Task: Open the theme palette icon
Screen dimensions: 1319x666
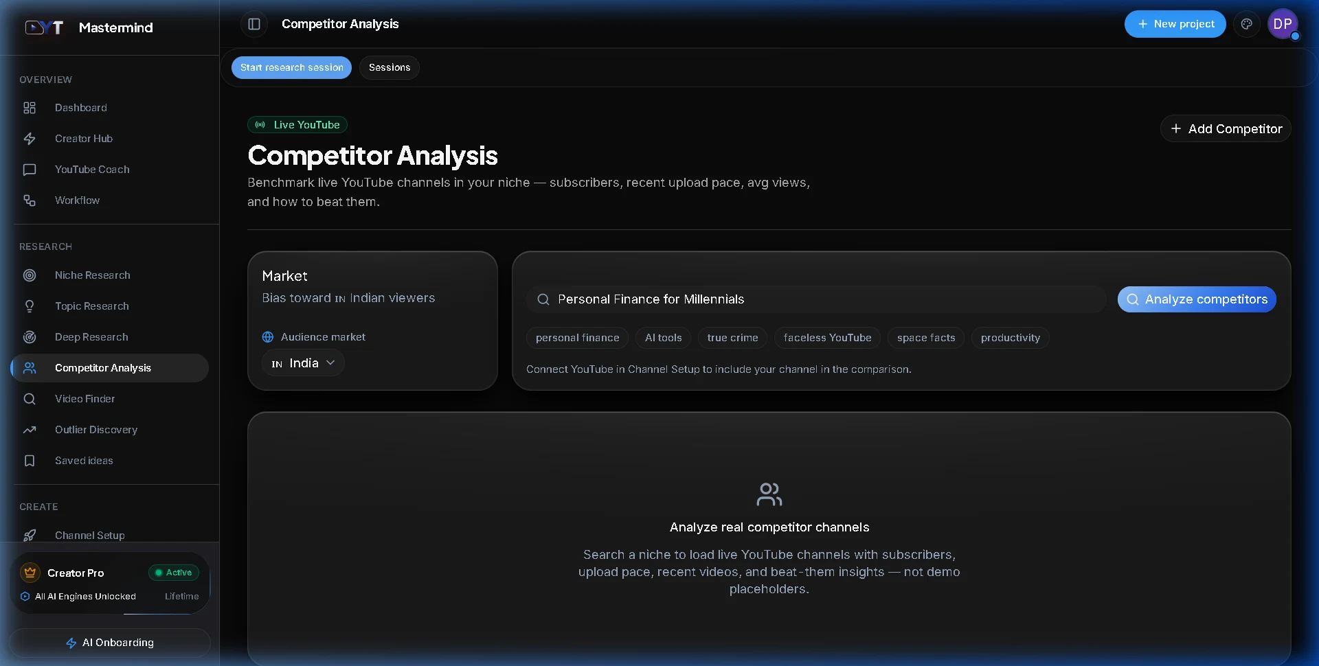Action: pyautogui.click(x=1246, y=24)
